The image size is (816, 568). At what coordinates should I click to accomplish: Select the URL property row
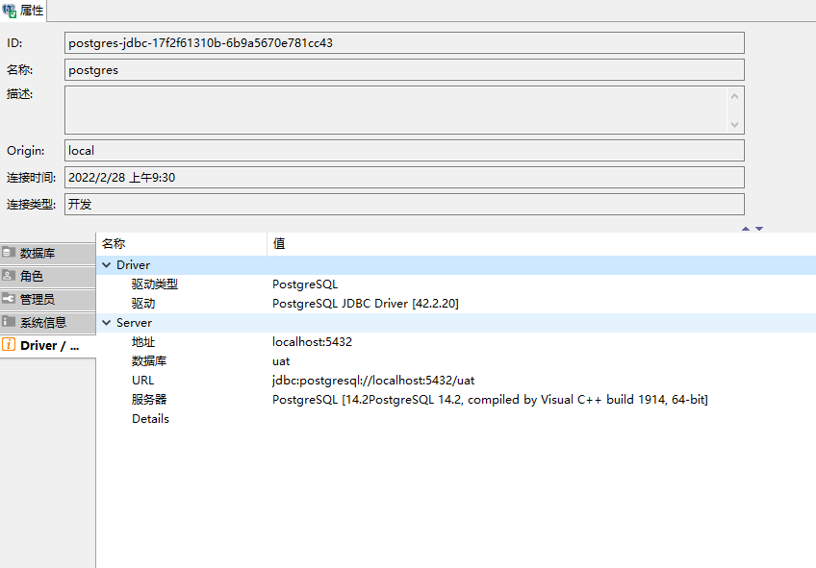click(456, 381)
